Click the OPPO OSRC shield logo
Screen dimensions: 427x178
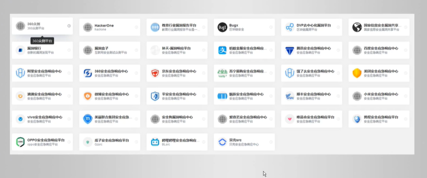[20, 142]
